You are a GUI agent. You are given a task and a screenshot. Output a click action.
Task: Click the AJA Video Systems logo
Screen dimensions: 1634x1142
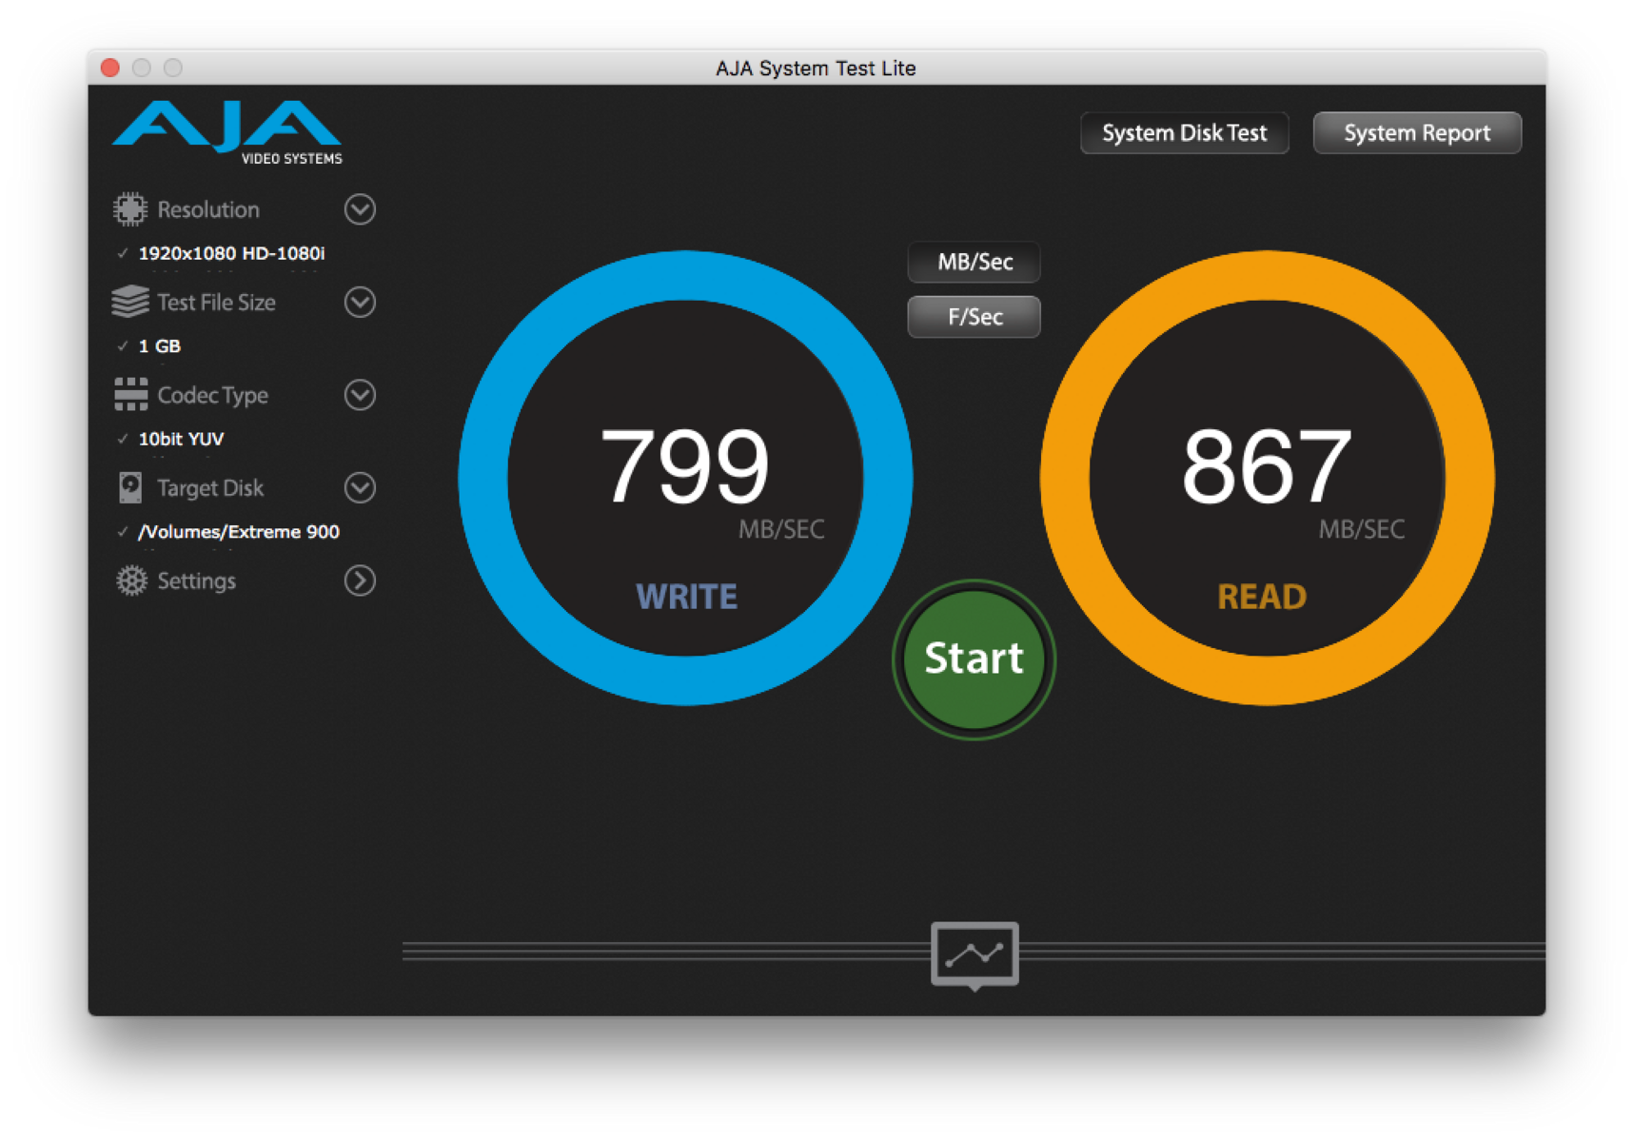[227, 131]
